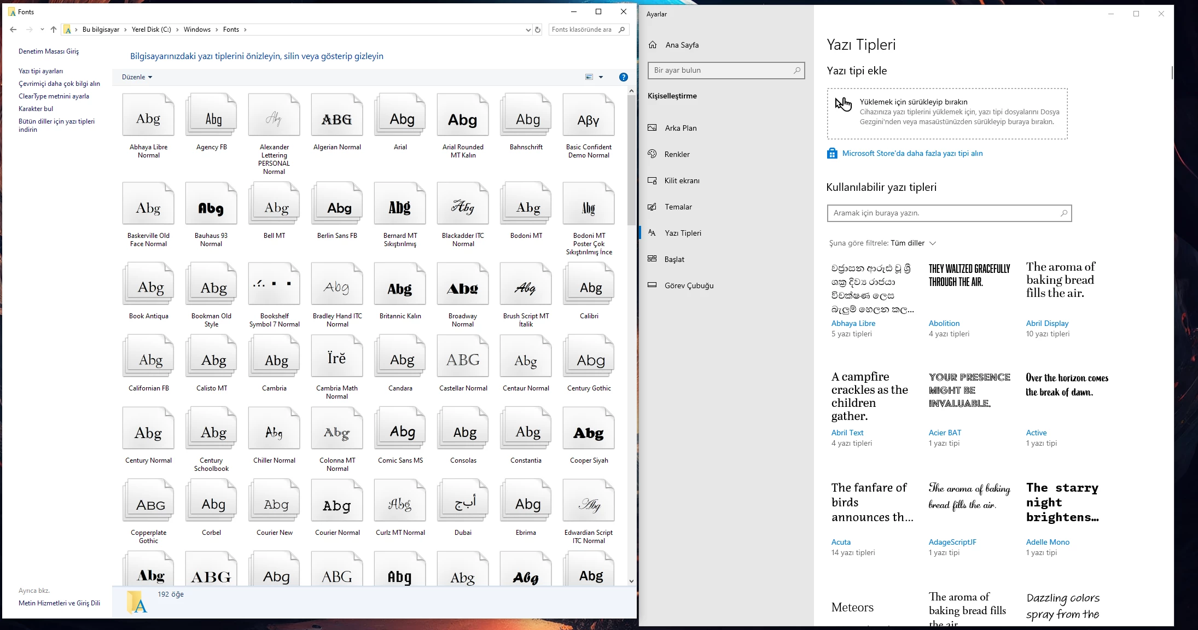Switch to the Renkler settings page
The image size is (1198, 630).
click(x=677, y=154)
